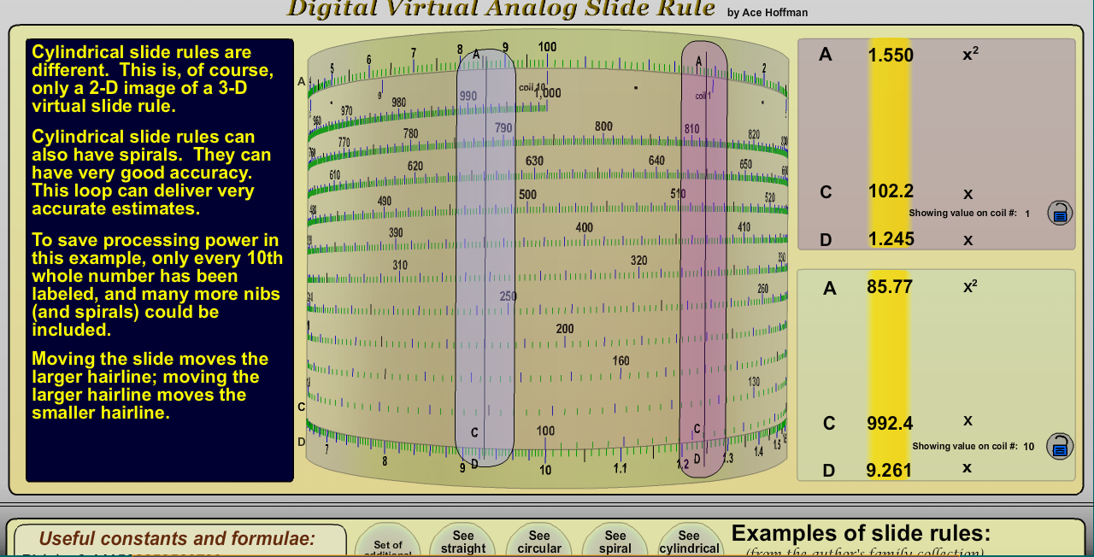The width and height of the screenshot is (1094, 557).
Task: Open the See circular slide rule button
Action: (539, 542)
